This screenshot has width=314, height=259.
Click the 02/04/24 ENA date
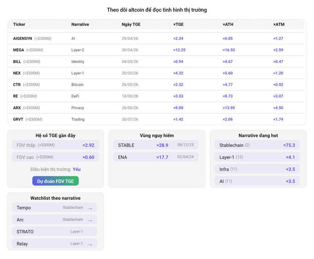coord(186,157)
